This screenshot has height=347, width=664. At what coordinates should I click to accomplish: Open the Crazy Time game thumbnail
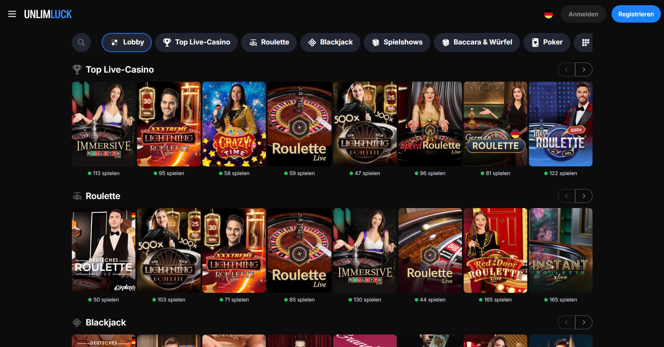coord(234,124)
